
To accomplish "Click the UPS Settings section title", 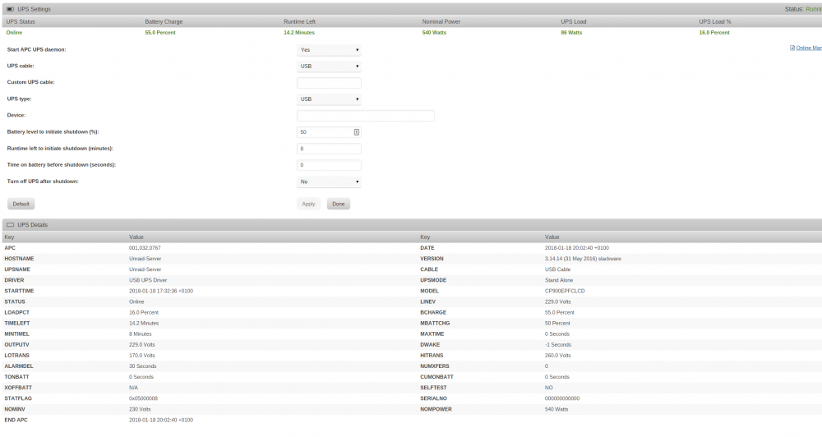I will (x=34, y=9).
